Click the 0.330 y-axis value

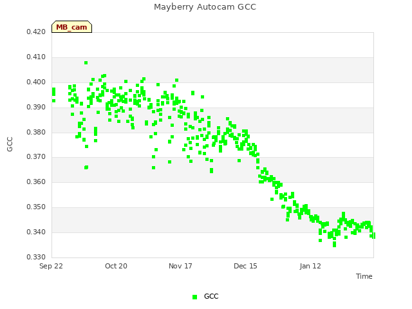[x=36, y=257]
